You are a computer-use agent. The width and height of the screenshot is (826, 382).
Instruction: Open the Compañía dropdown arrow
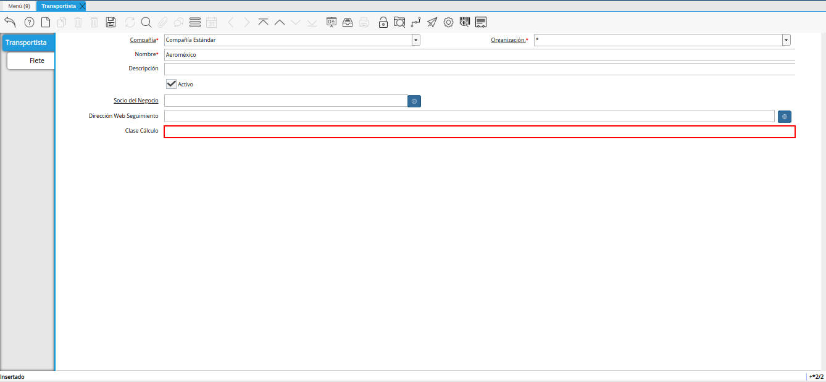pos(416,40)
